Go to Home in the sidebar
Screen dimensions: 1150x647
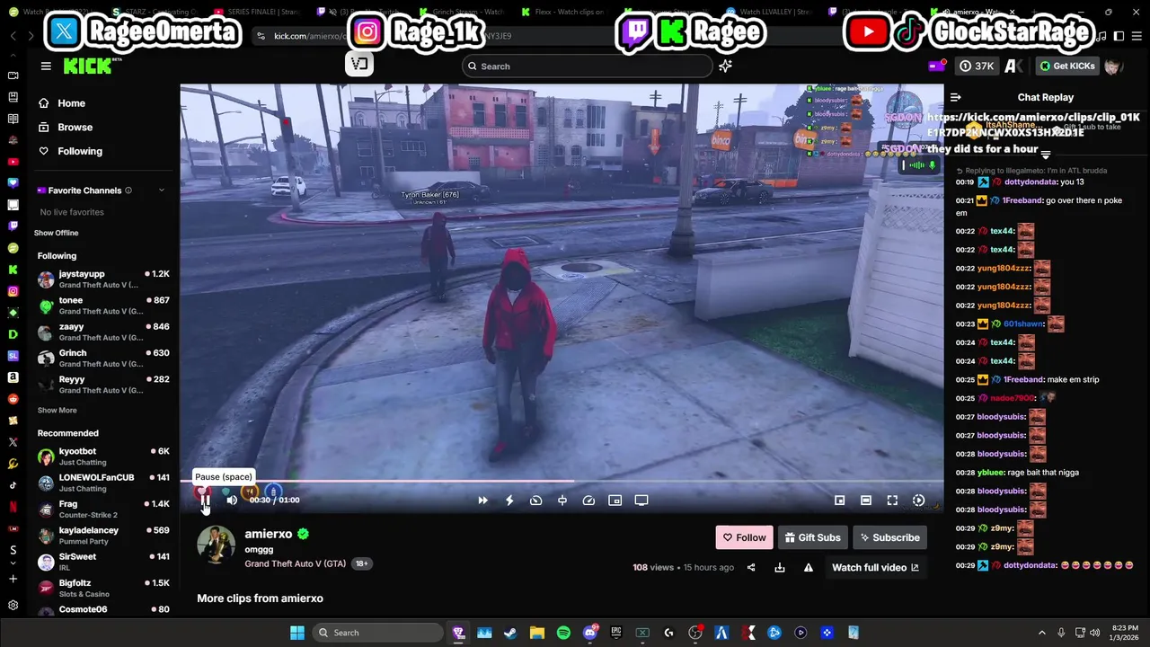62,103
